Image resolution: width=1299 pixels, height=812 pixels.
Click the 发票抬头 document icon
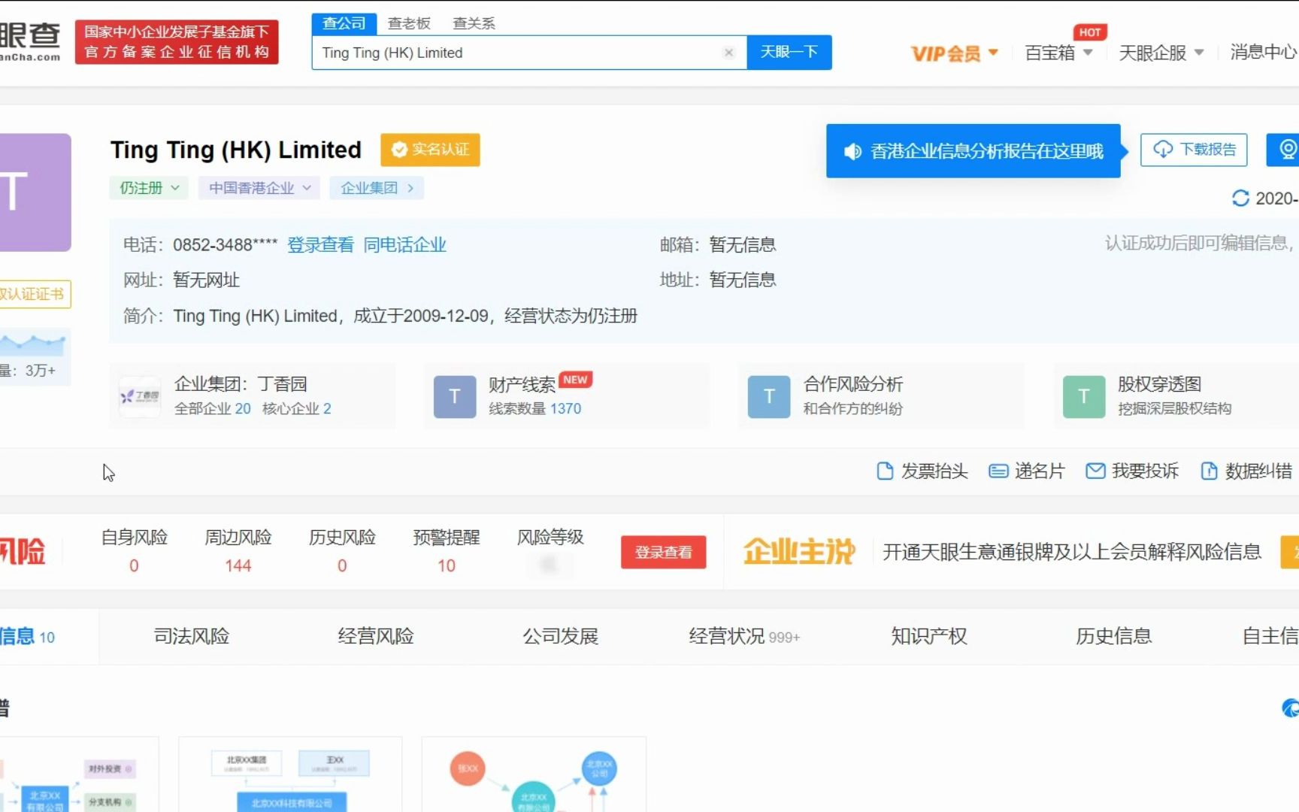pos(885,471)
